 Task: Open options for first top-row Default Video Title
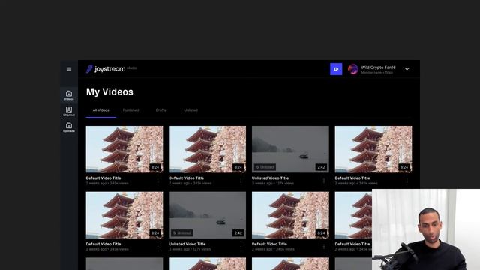point(158,181)
